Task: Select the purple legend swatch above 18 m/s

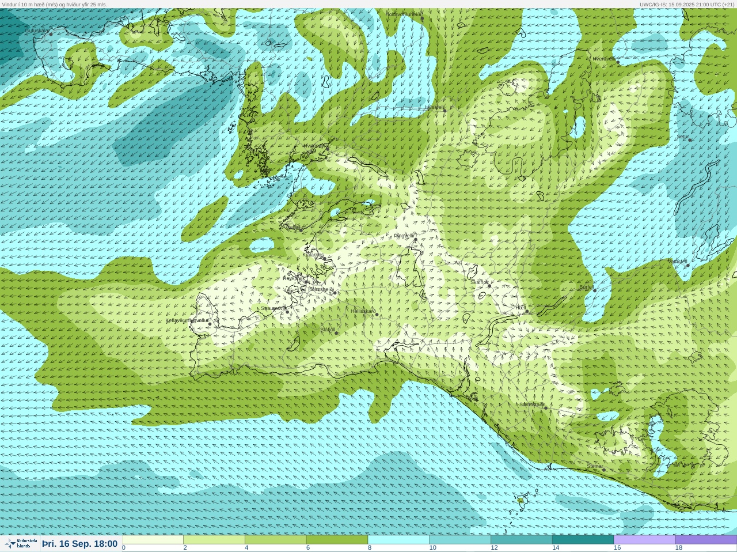Action: (706, 540)
